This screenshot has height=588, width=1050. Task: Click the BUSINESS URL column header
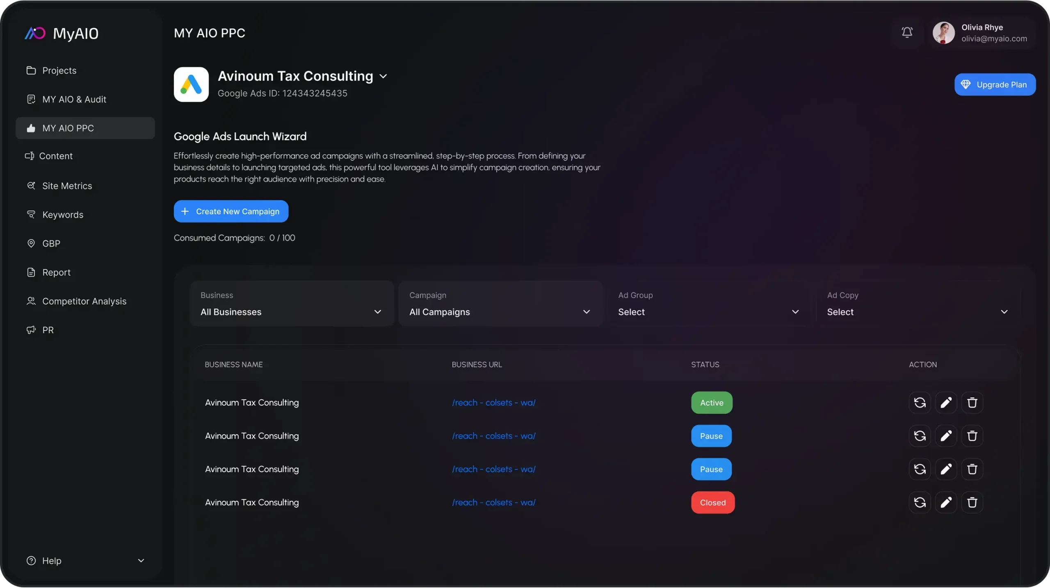tap(477, 364)
